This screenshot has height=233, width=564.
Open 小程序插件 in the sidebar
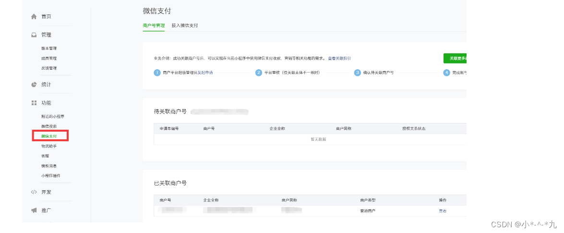pos(51,176)
